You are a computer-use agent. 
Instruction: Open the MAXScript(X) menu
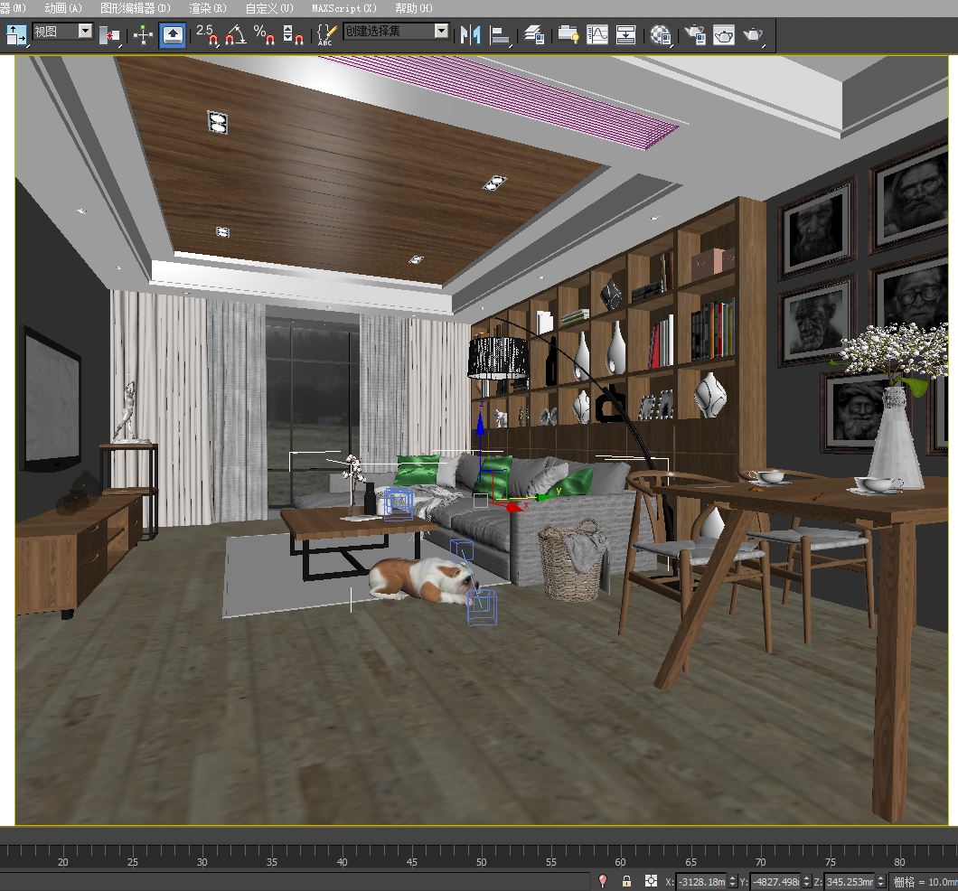344,8
